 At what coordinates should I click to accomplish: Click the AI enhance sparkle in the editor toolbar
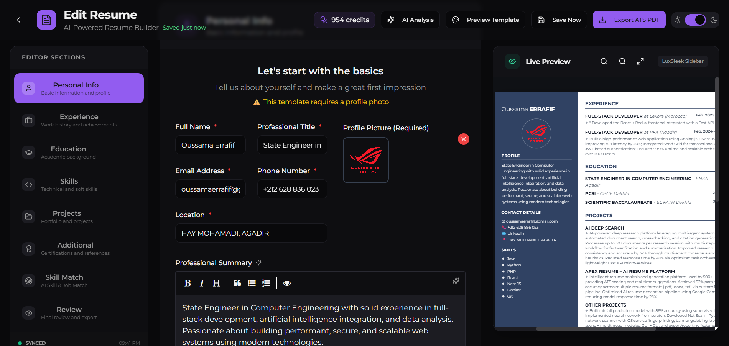(x=456, y=281)
